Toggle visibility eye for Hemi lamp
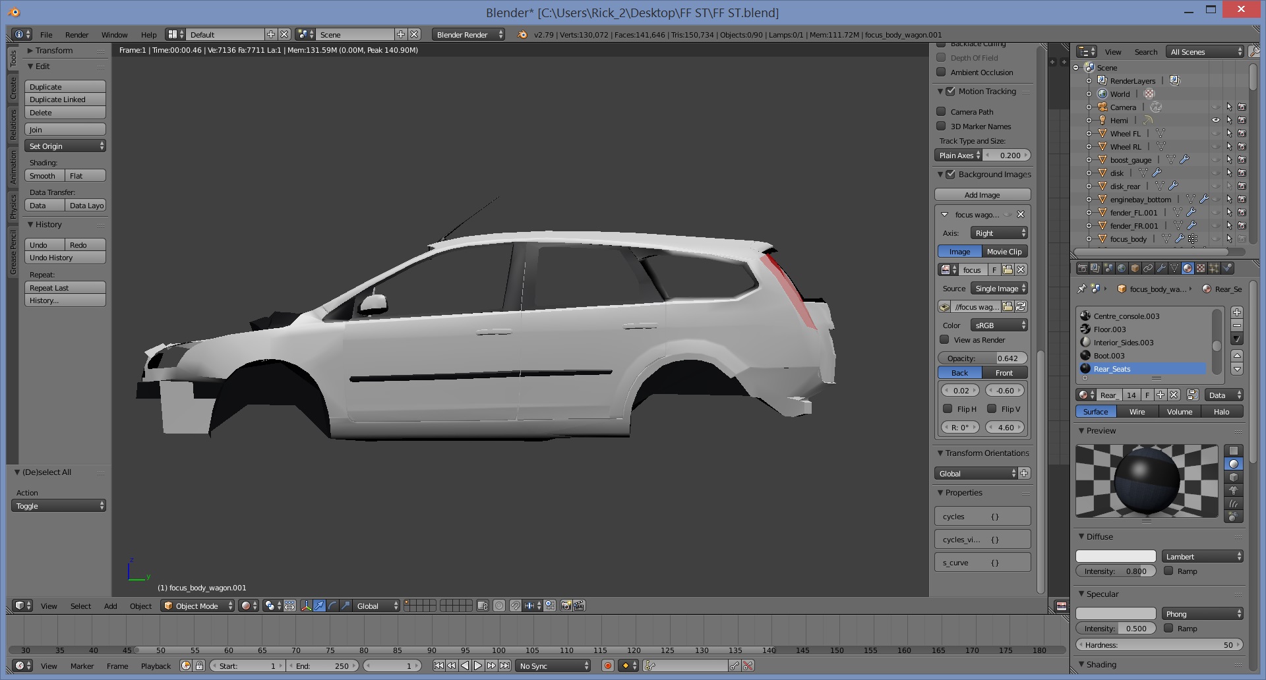The width and height of the screenshot is (1266, 680). click(1215, 121)
